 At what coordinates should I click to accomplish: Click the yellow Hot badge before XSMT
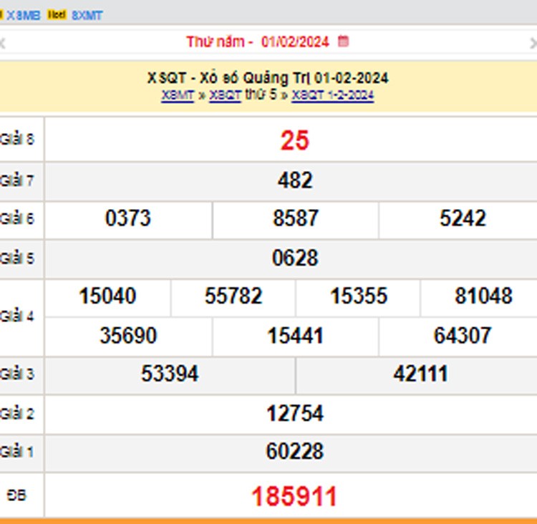click(57, 14)
